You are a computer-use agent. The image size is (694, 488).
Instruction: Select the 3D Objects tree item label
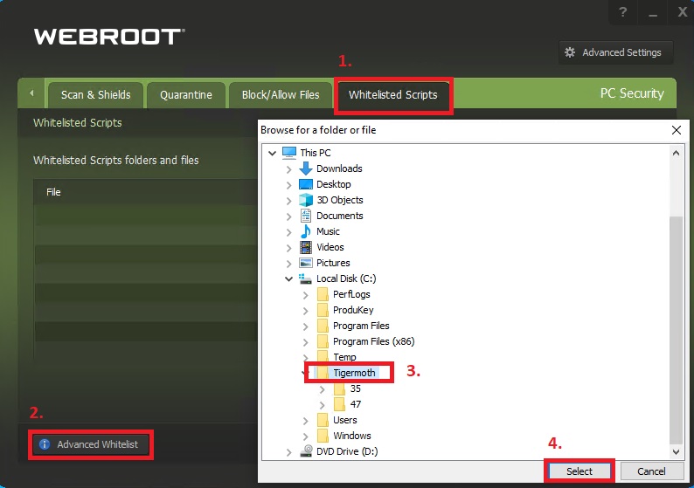click(x=340, y=200)
